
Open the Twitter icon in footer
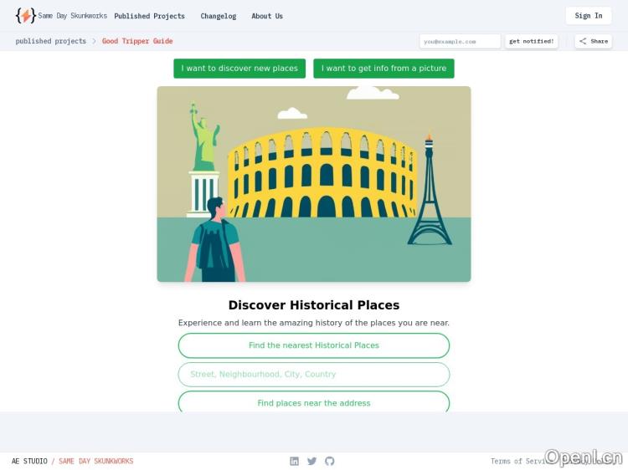coord(311,461)
